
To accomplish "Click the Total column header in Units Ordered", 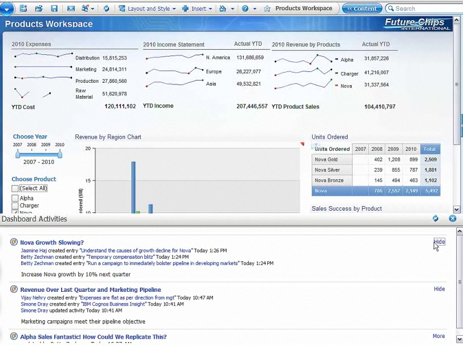I will coord(430,149).
